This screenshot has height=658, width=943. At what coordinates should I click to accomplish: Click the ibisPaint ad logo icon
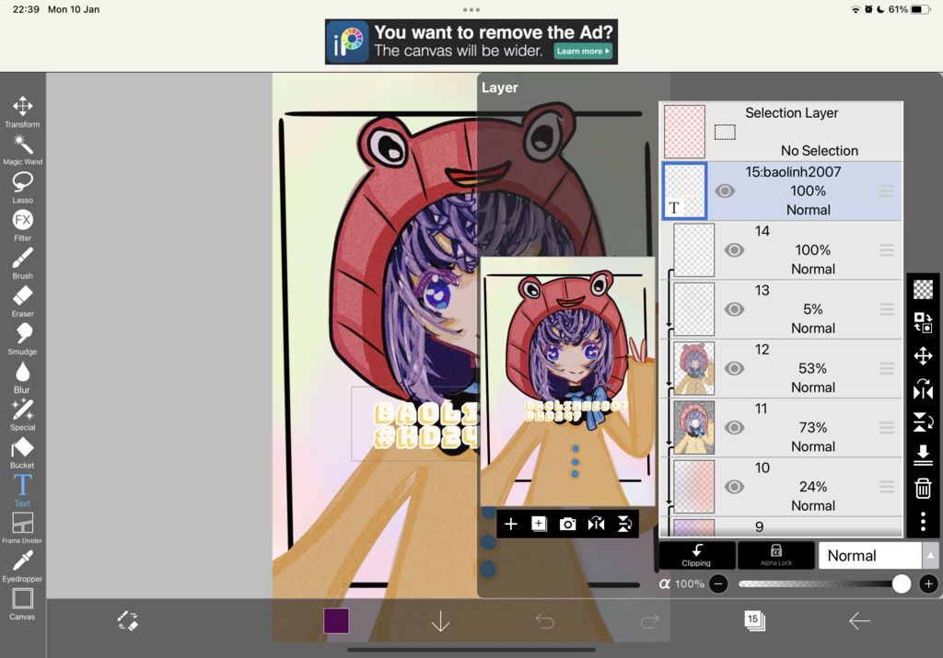pos(348,42)
